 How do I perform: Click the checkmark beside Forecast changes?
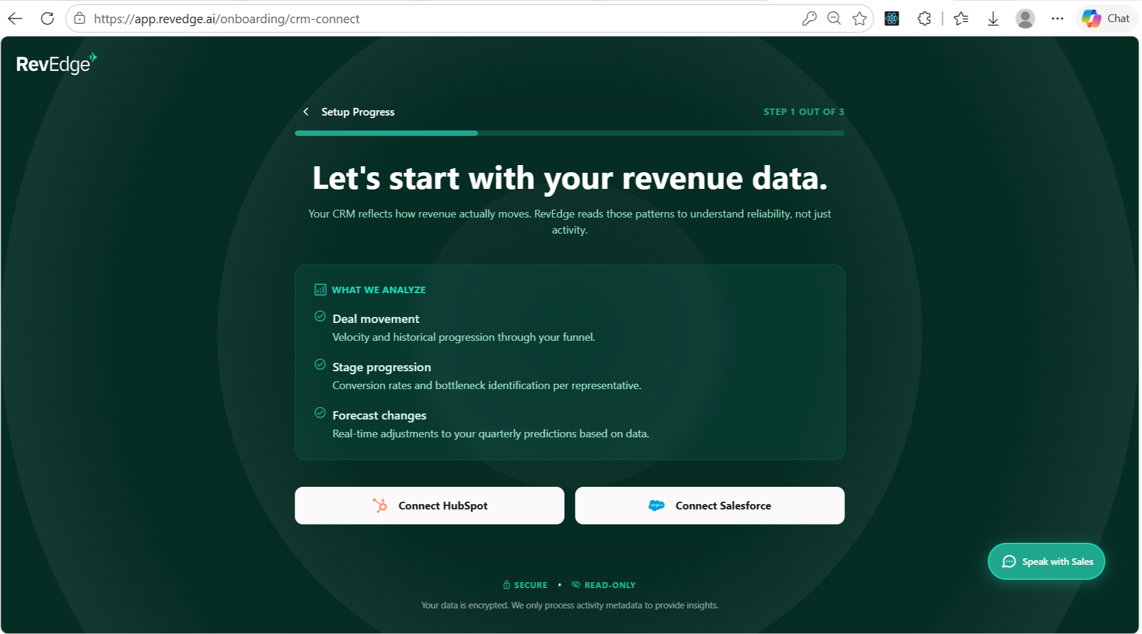click(x=320, y=412)
